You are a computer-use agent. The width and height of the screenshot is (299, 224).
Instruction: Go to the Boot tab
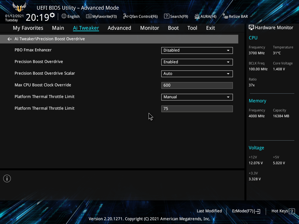pyautogui.click(x=173, y=28)
